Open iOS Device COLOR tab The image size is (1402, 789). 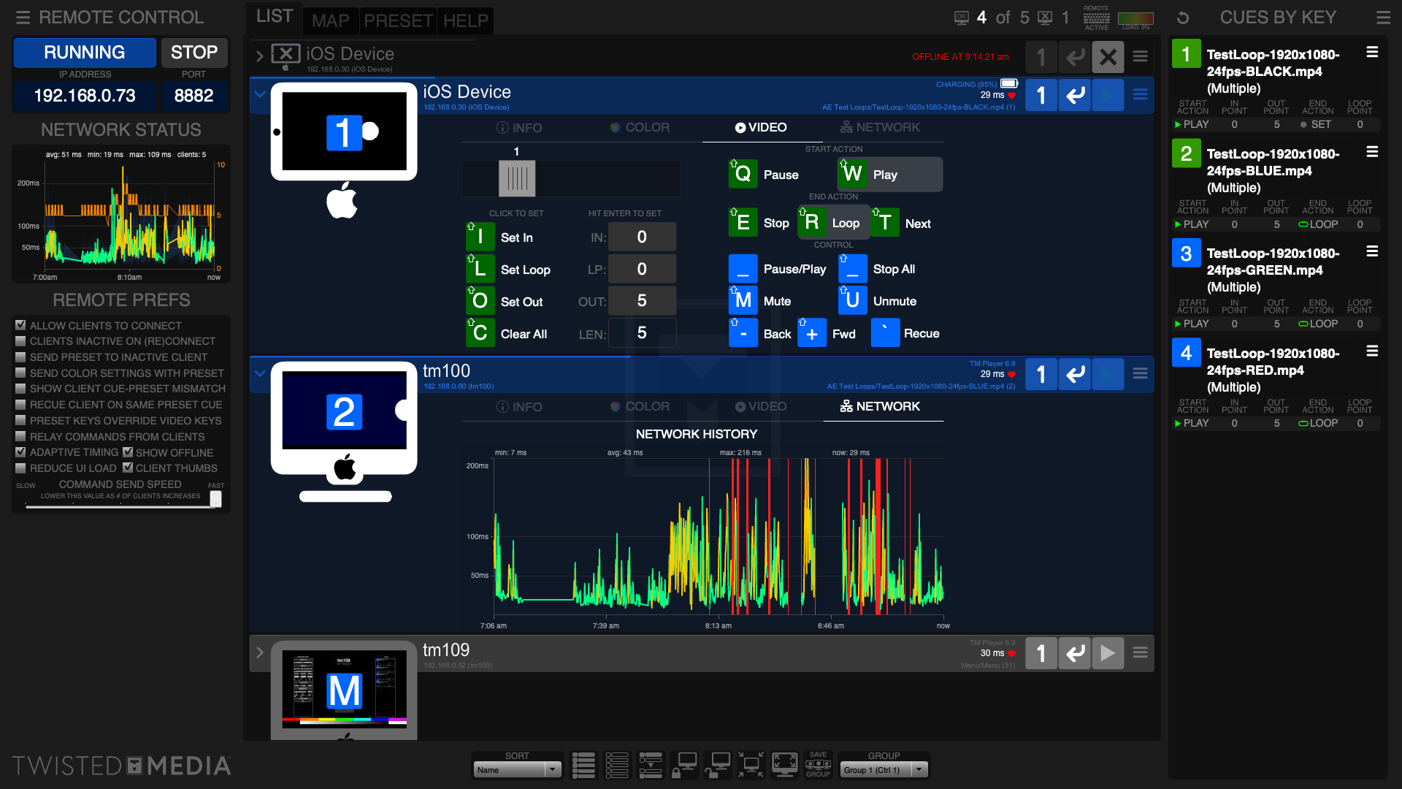coord(640,127)
